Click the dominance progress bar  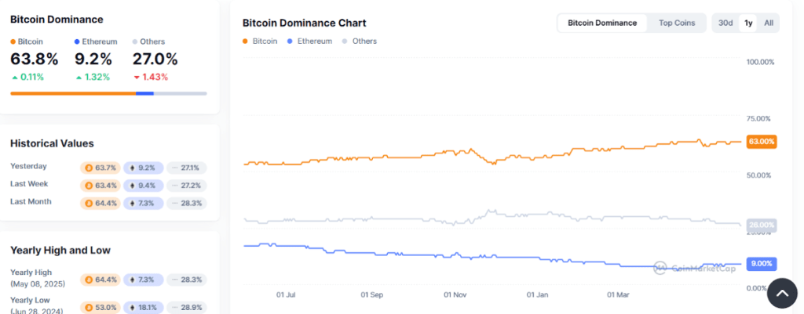click(108, 93)
